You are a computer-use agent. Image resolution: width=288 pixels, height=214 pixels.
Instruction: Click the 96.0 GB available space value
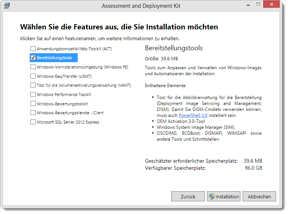[x=253, y=168]
